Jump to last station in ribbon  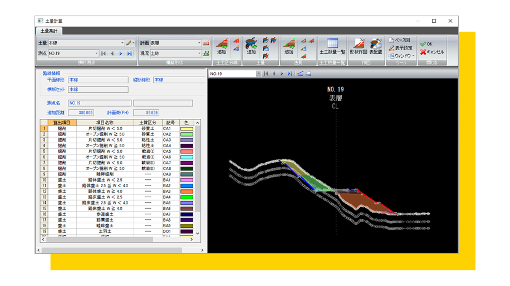click(130, 53)
